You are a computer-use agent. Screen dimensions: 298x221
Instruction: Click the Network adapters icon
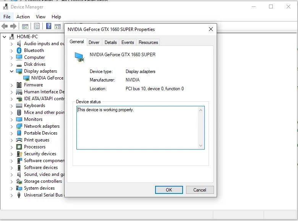pos(19,126)
